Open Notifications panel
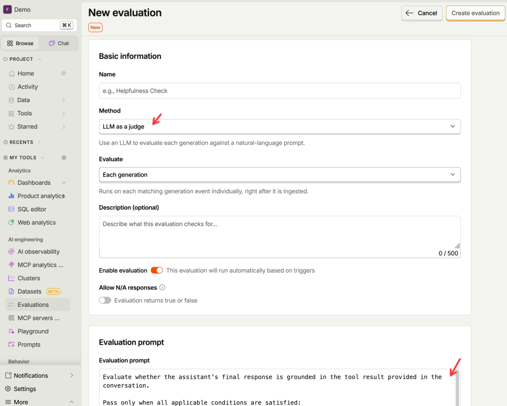Image resolution: width=507 pixels, height=406 pixels. click(x=40, y=376)
